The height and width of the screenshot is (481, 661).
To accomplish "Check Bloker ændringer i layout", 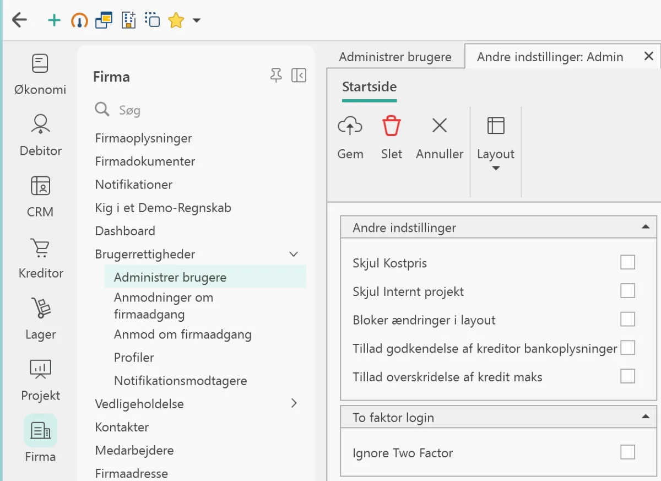I will coord(627,320).
